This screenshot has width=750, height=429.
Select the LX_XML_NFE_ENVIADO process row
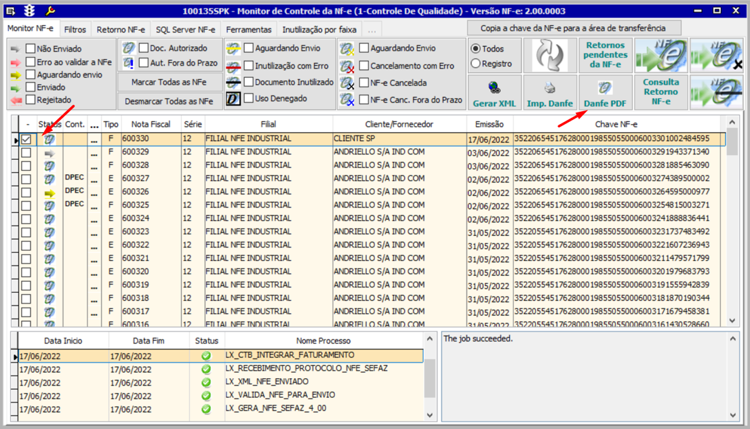[267, 382]
